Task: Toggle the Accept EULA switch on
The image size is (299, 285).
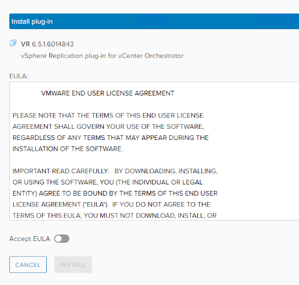Action: pyautogui.click(x=62, y=239)
